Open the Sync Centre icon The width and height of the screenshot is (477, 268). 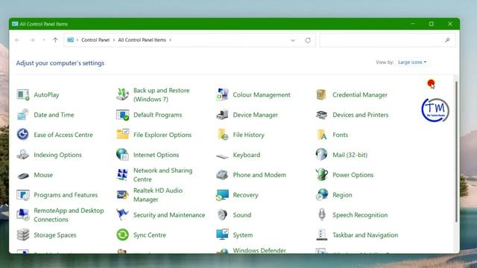click(x=122, y=235)
